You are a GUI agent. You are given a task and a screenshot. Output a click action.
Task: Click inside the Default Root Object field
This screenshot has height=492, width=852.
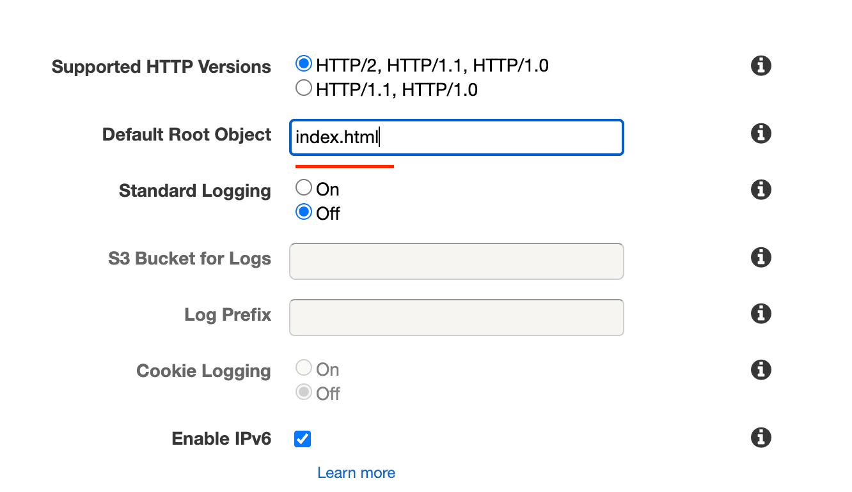pyautogui.click(x=455, y=137)
